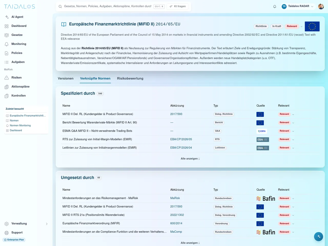Open the Risiken warning triangle icon

point(7,78)
